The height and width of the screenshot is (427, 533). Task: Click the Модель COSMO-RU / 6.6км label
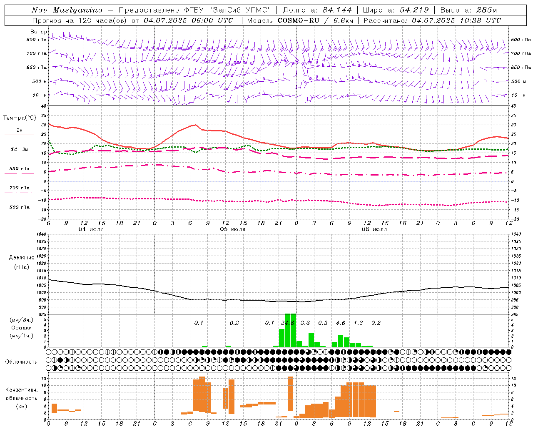[300, 20]
